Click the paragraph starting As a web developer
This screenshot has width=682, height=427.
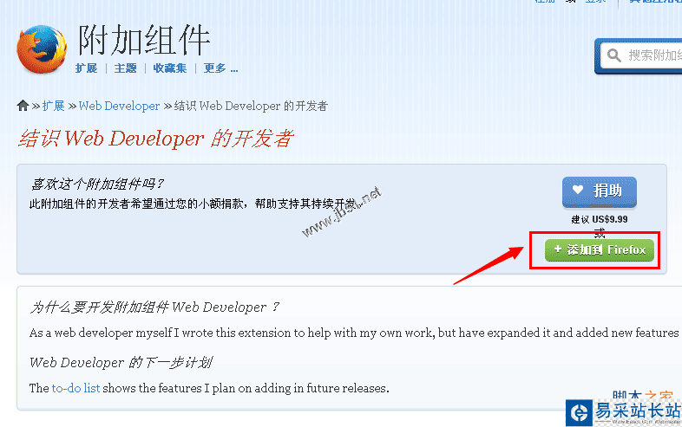[x=354, y=333]
